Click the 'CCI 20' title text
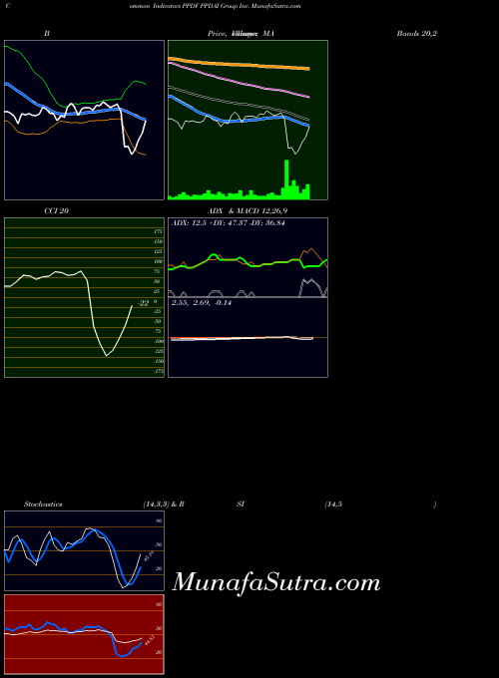The height and width of the screenshot is (678, 499). click(56, 211)
